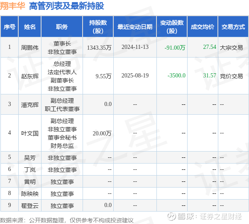Click the 交易方式 column header
The width and height of the screenshot is (249, 224).
[233, 26]
